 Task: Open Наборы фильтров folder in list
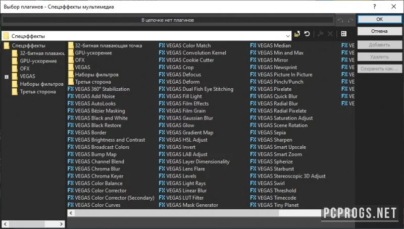[93, 75]
